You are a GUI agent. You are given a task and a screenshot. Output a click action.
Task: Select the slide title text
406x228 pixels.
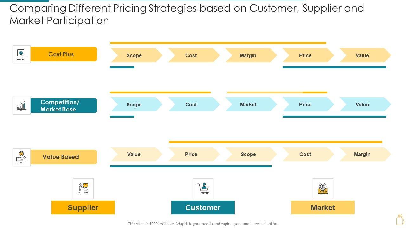tap(187, 14)
